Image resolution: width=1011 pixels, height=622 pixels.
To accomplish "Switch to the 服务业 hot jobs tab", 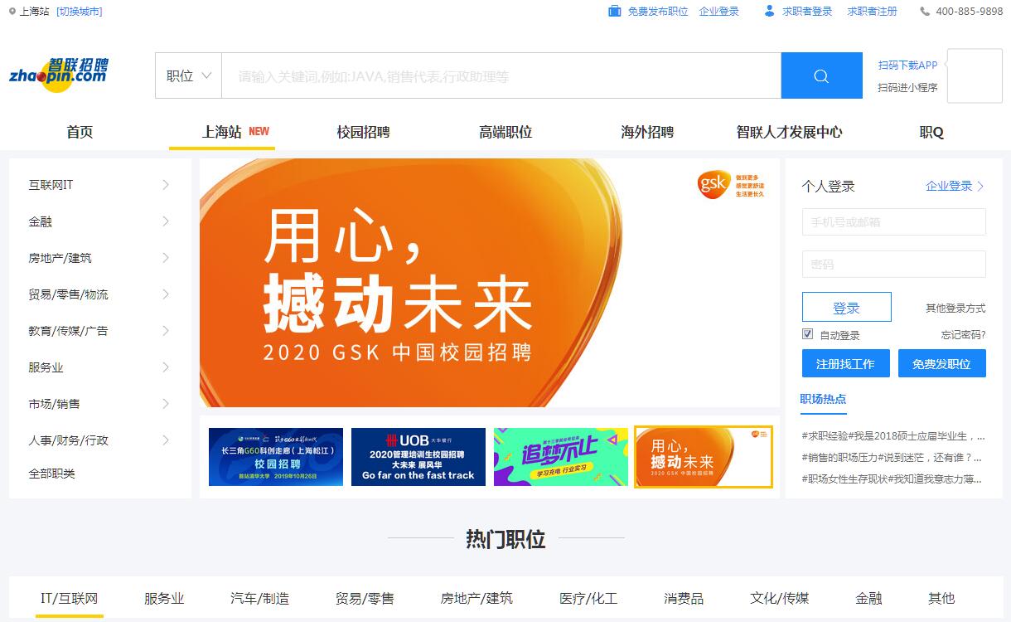I will point(164,598).
